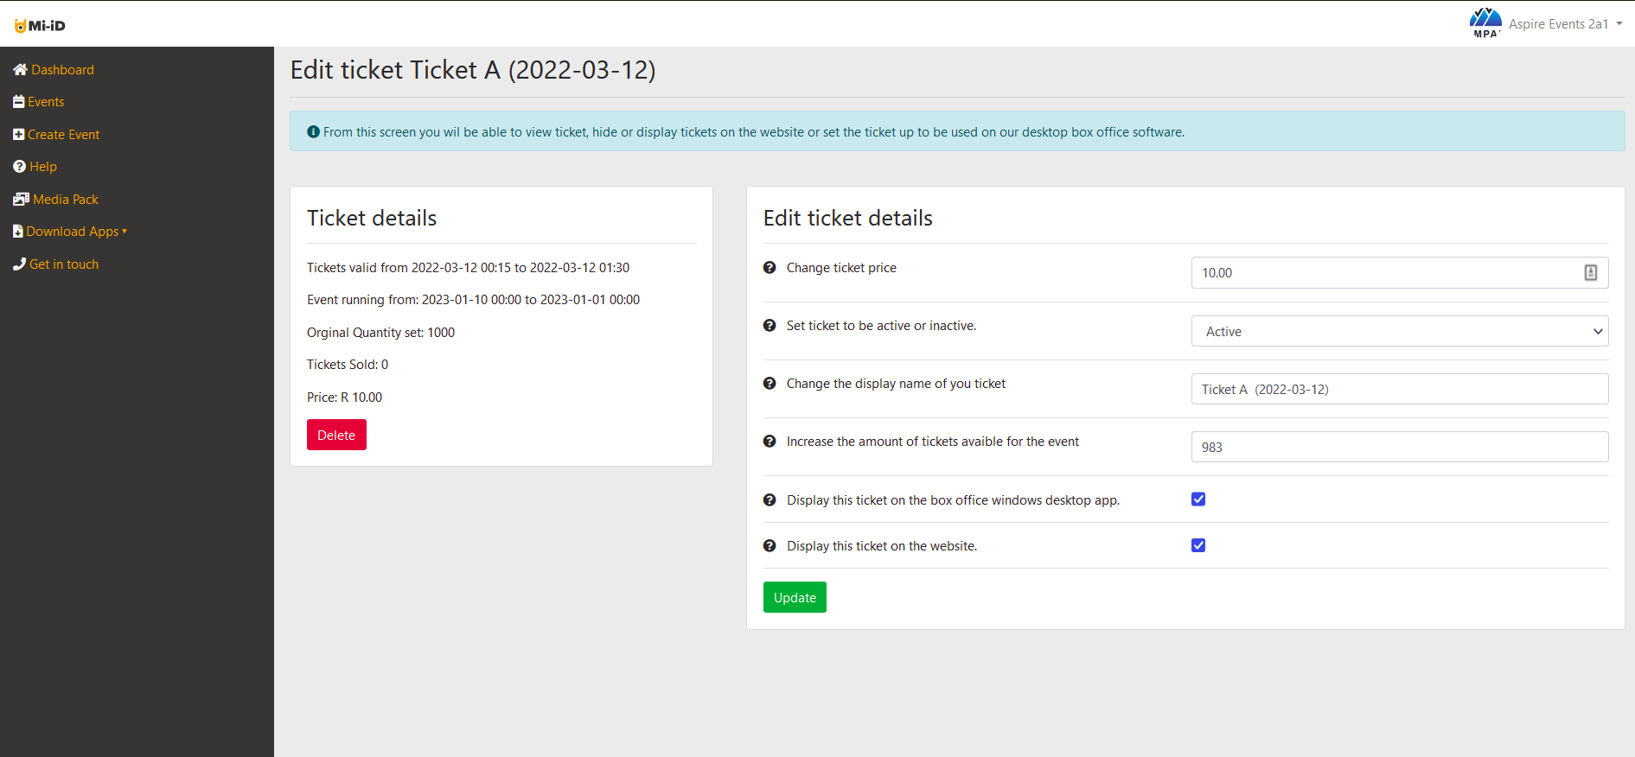Click help icon beside Change ticket price

click(770, 268)
